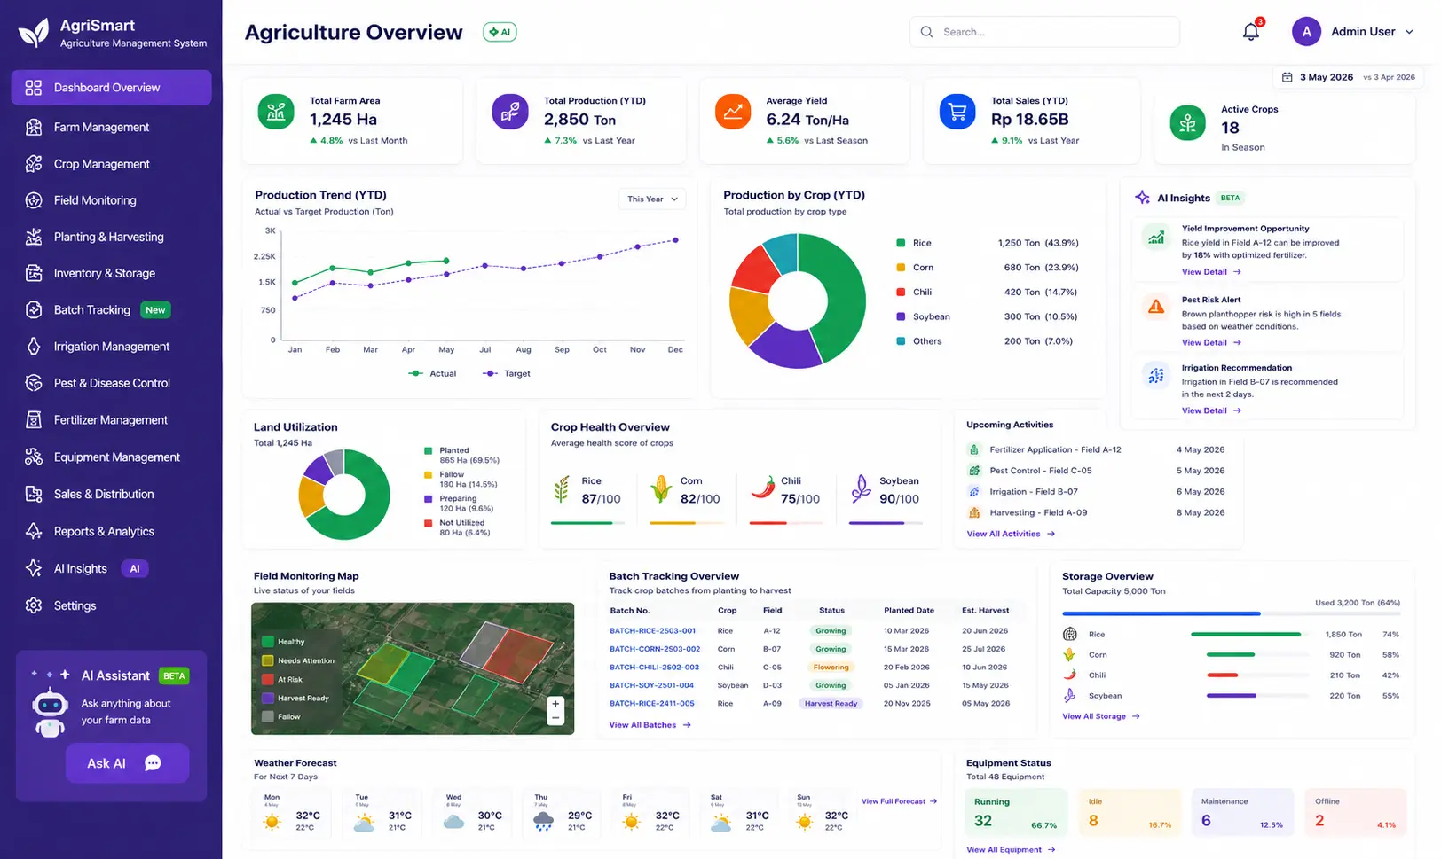Open the 3 May 2026 date picker
This screenshot has height=859, width=1441.
tap(1348, 77)
